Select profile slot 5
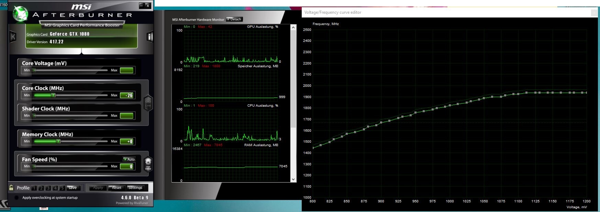This screenshot has height=212, width=600. (x=62, y=188)
